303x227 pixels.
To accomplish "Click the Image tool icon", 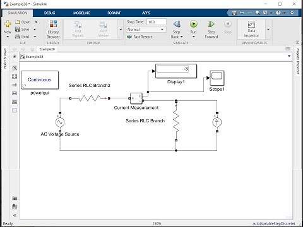I will click(15, 102).
